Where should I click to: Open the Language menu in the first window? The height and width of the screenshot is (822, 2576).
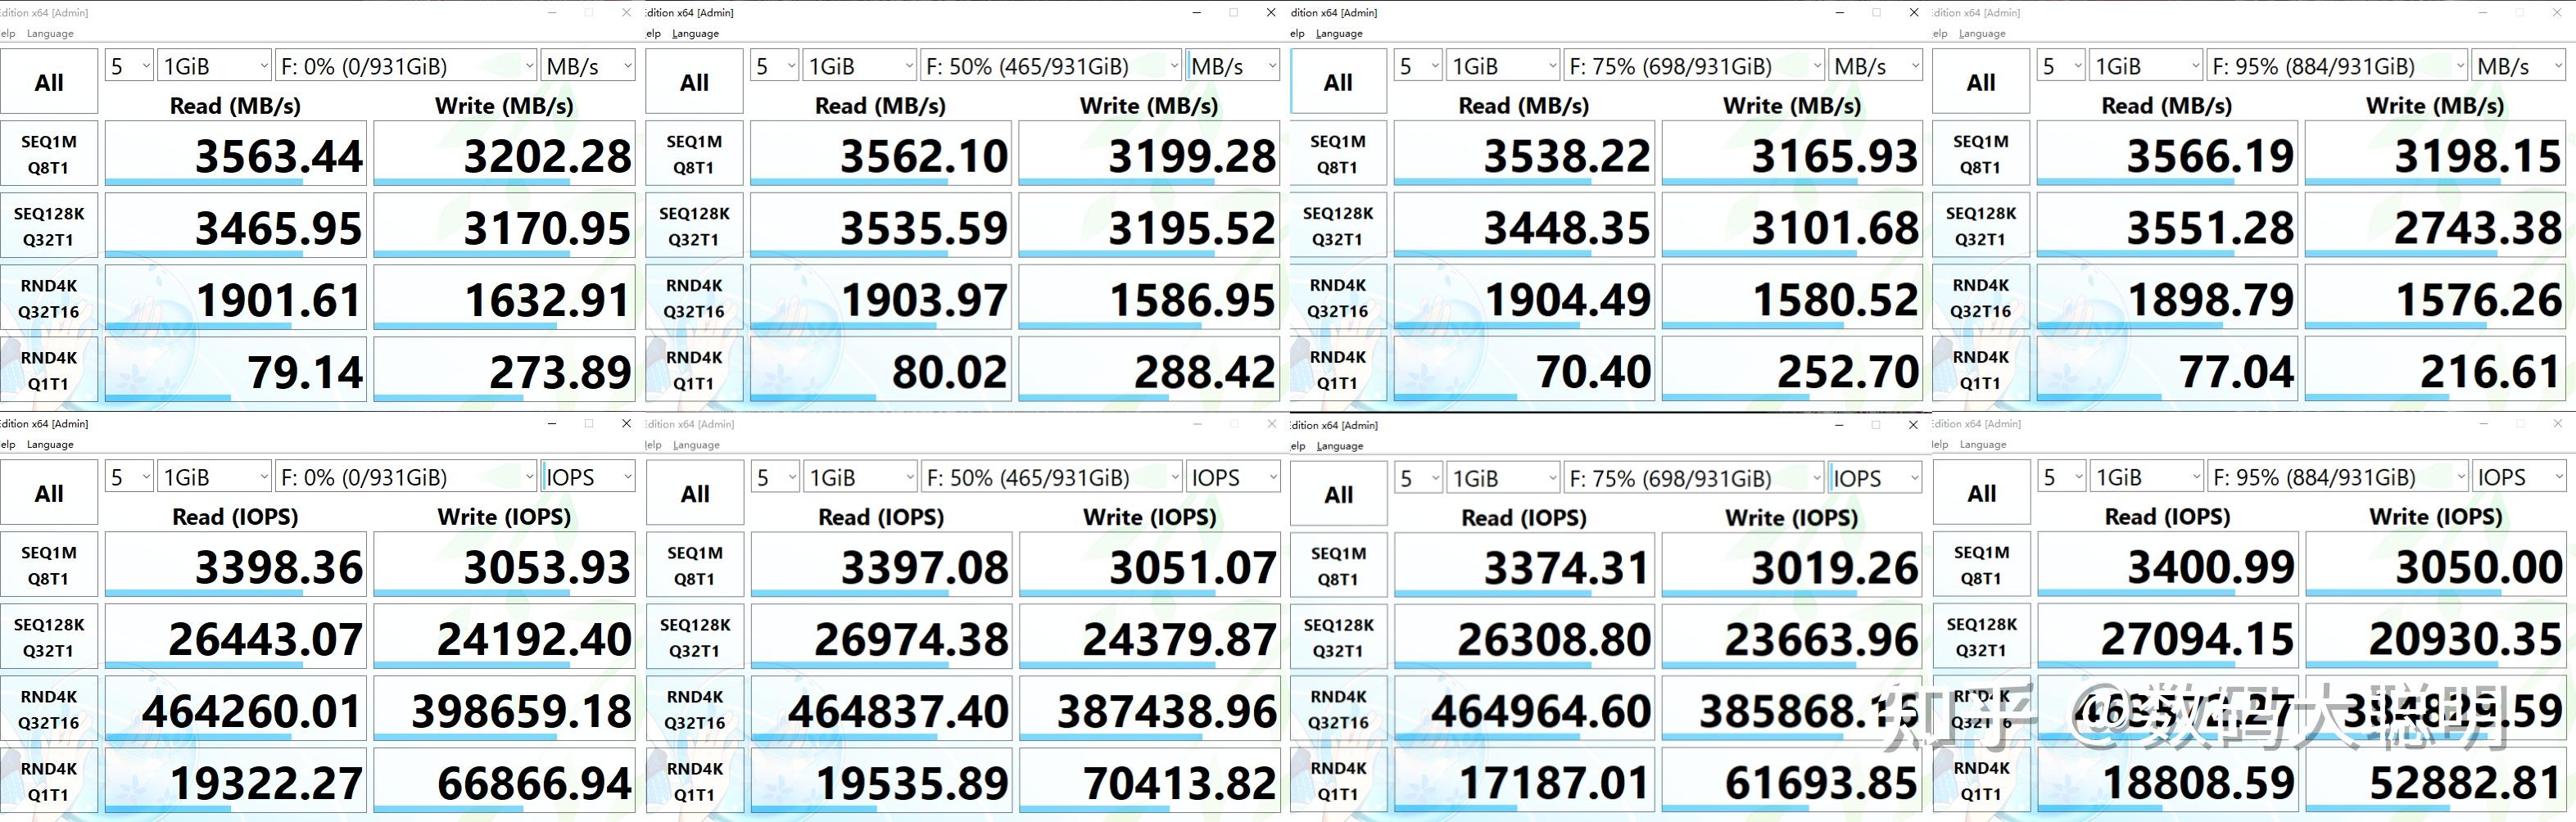pyautogui.click(x=49, y=33)
